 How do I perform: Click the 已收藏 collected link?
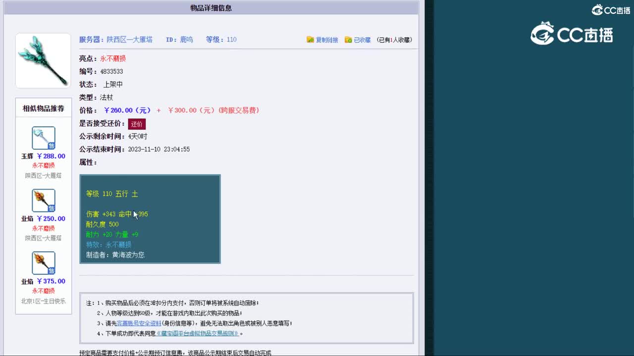[x=362, y=40]
